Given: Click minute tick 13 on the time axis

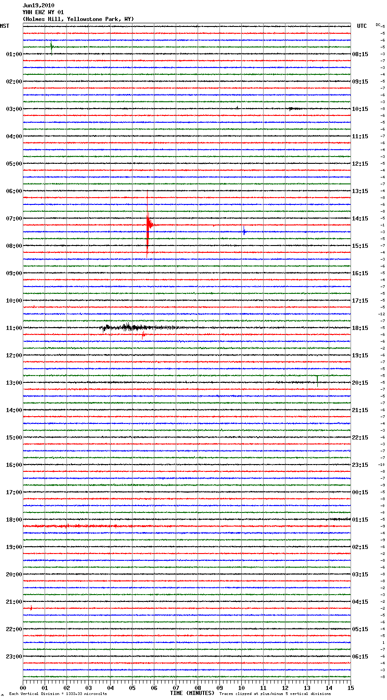Looking at the screenshot, I should [x=307, y=688].
